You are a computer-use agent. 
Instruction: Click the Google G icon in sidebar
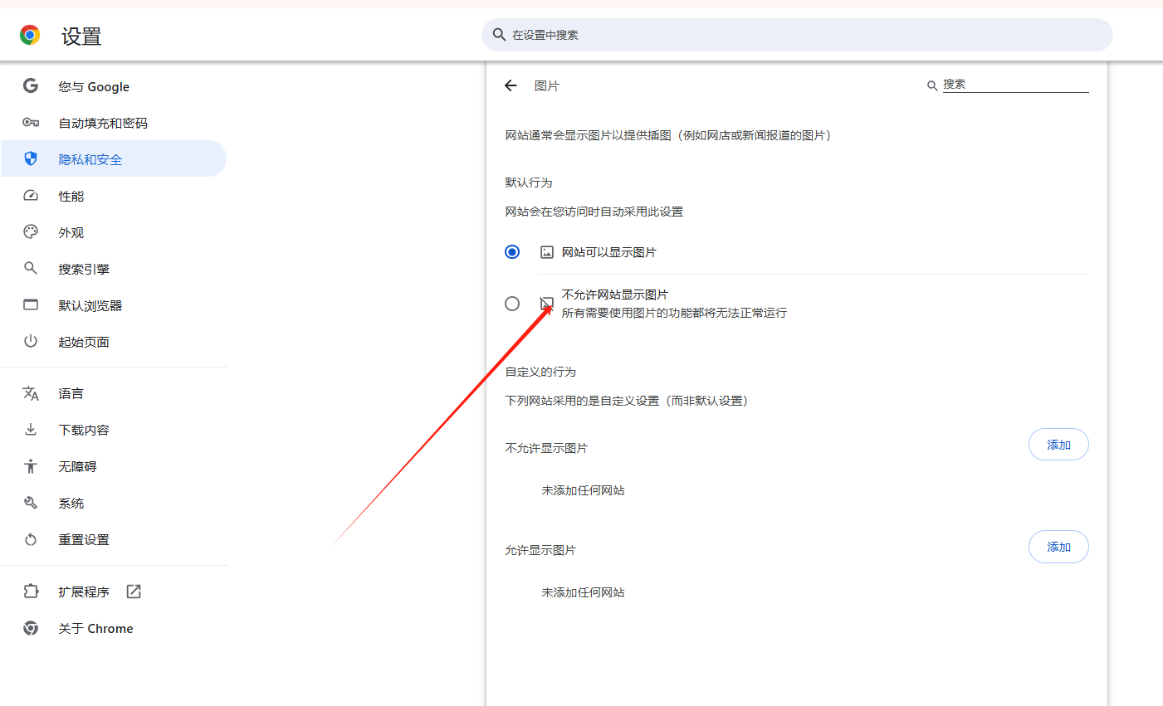(31, 85)
